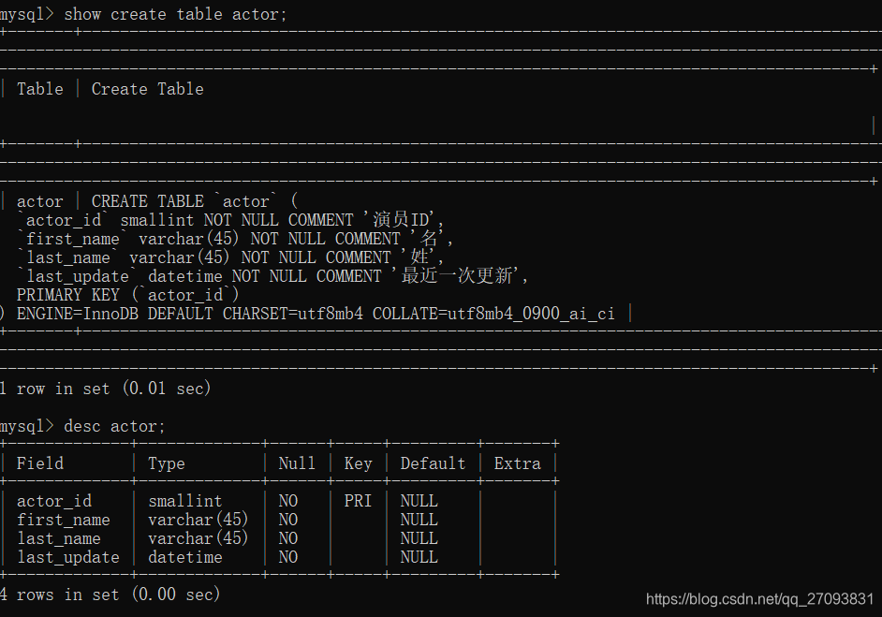Click the first_name varchar(45) definition line
This screenshot has width=882, height=617.
click(x=235, y=239)
